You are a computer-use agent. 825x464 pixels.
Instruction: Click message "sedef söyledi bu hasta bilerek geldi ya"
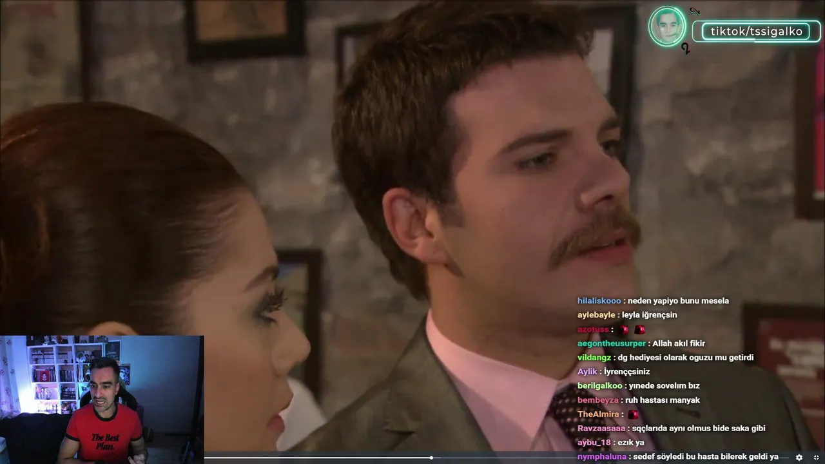click(706, 457)
